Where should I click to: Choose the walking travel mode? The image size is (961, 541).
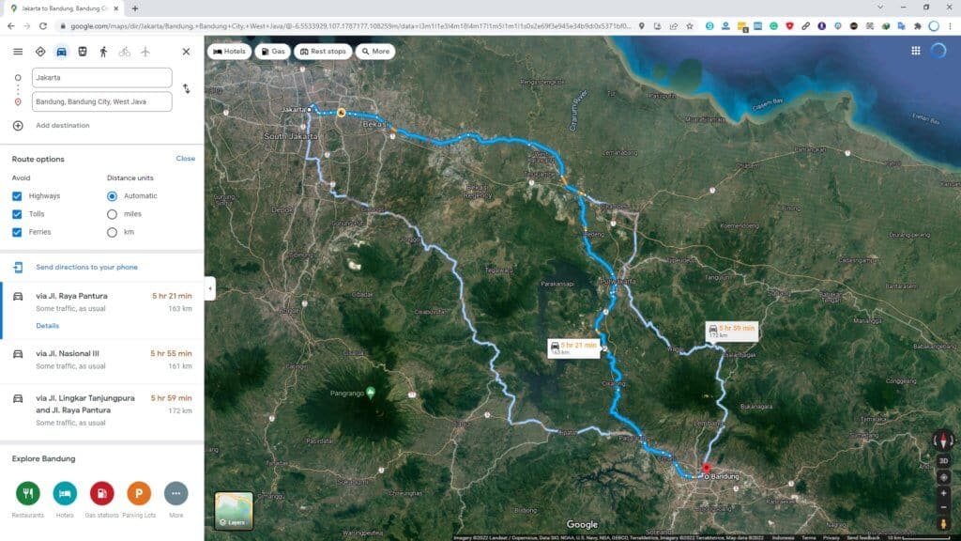[103, 52]
